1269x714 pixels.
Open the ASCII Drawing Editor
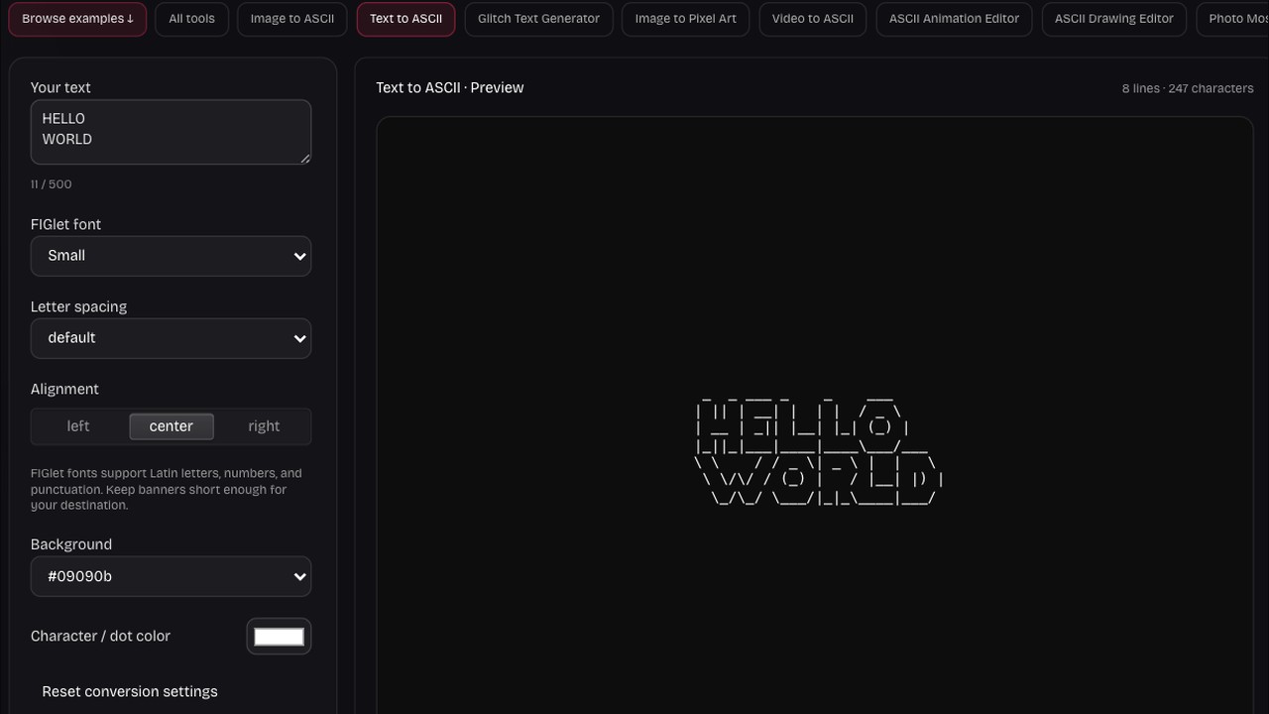pos(1113,19)
